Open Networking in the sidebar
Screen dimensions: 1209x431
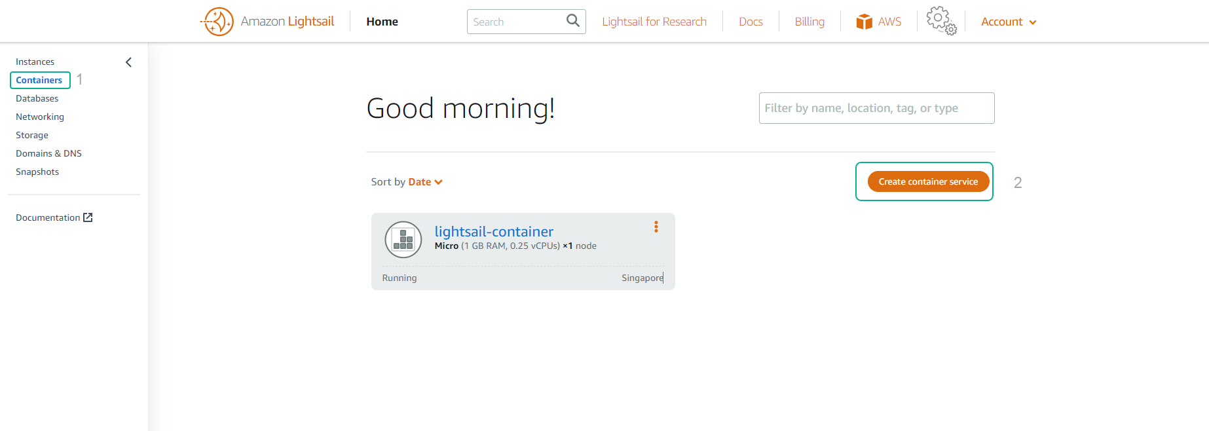pos(40,117)
